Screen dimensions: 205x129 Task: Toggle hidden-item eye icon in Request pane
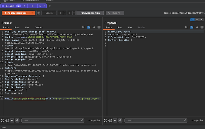(83, 27)
